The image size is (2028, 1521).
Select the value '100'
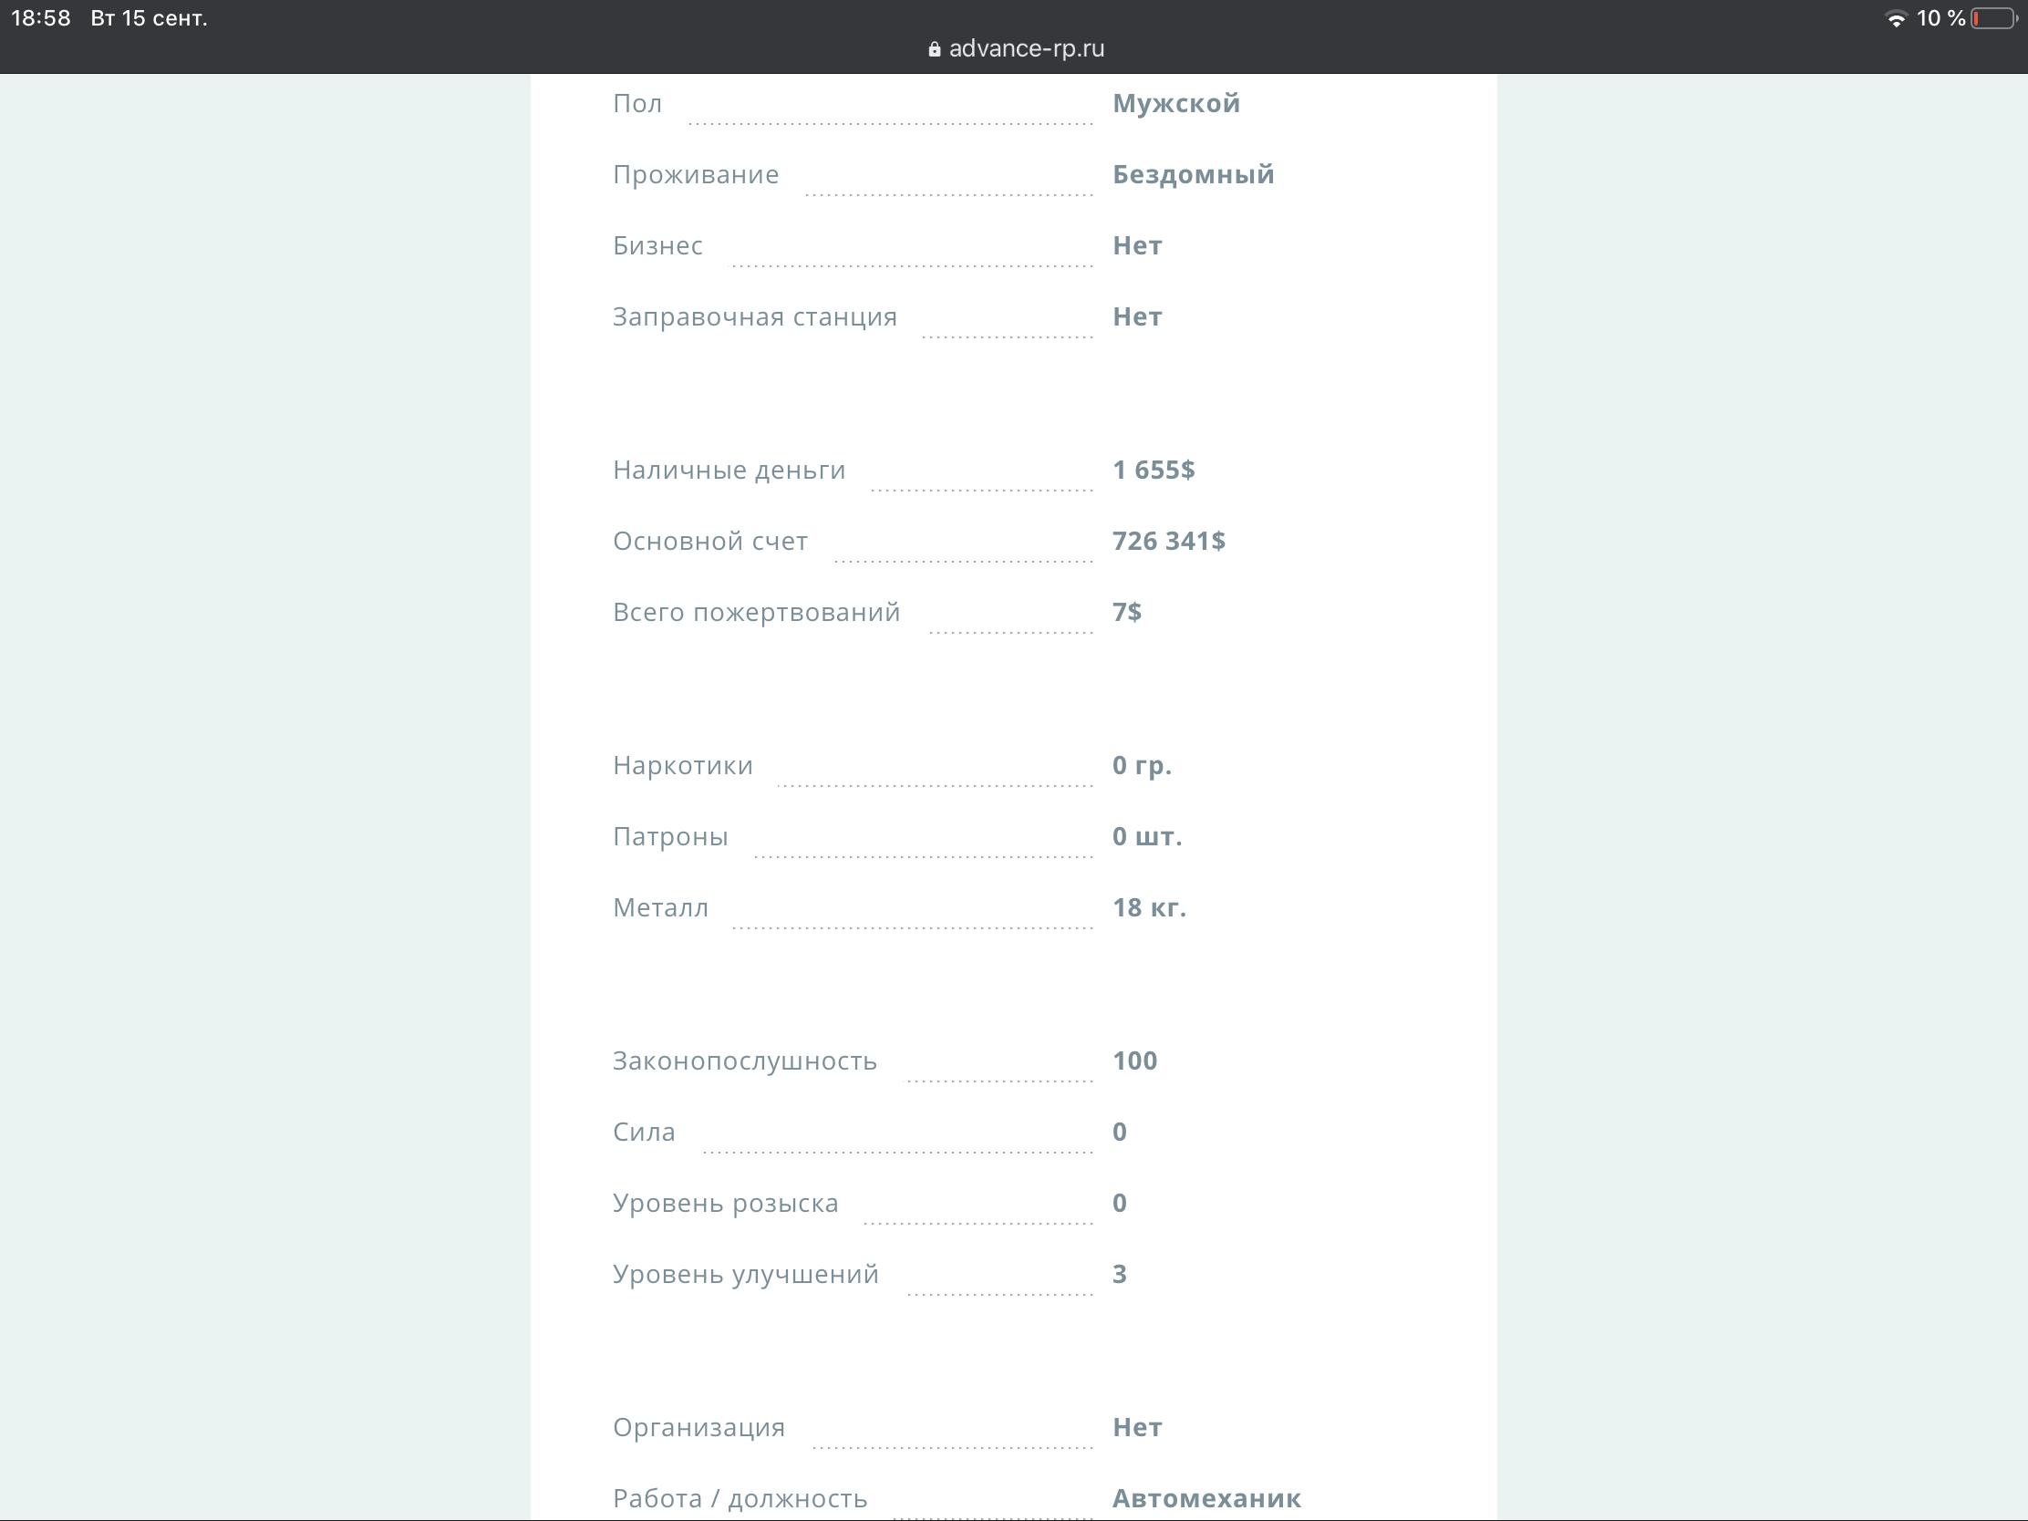pos(1135,1061)
